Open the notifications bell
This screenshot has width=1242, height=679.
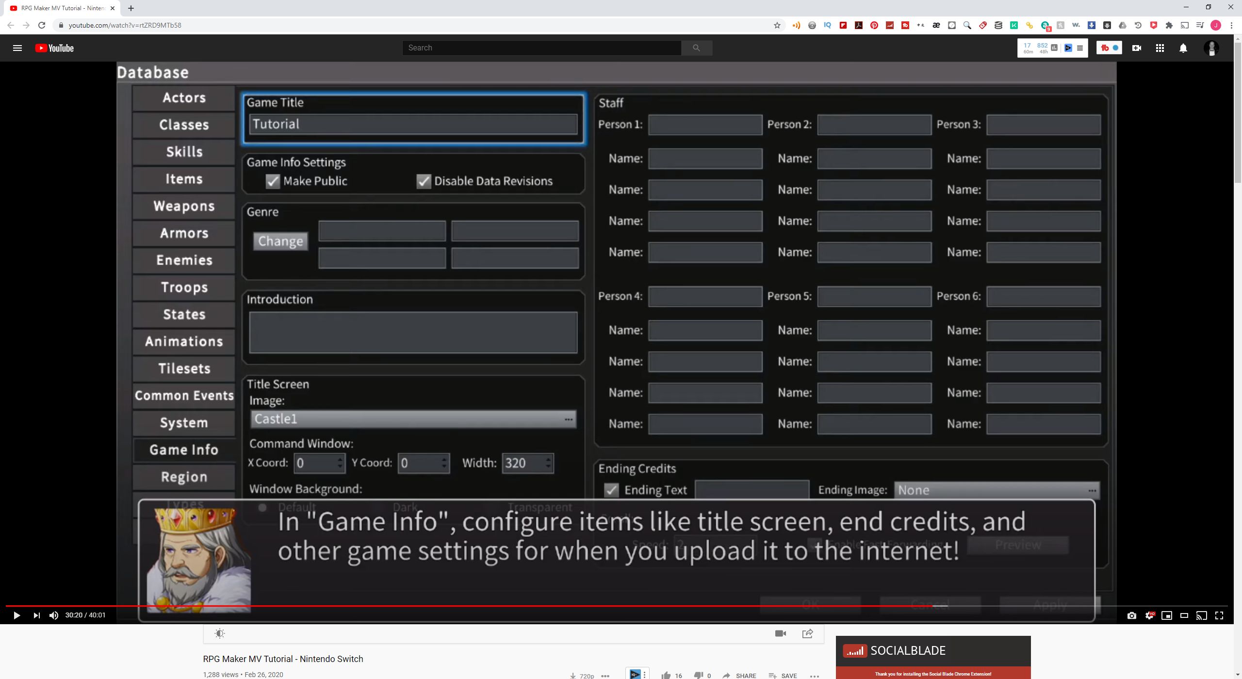(x=1183, y=48)
